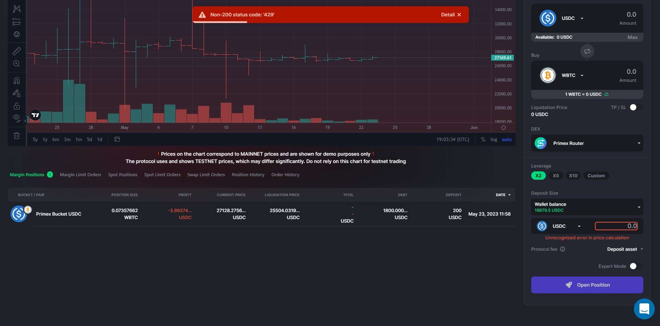Image resolution: width=660 pixels, height=326 pixels.
Task: Swap sell and buy tokens icon
Action: coord(587,51)
